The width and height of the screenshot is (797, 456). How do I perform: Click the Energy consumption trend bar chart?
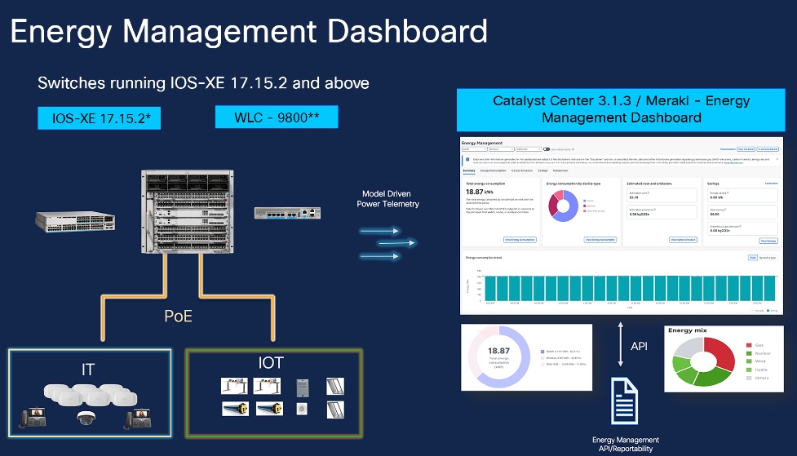[628, 288]
